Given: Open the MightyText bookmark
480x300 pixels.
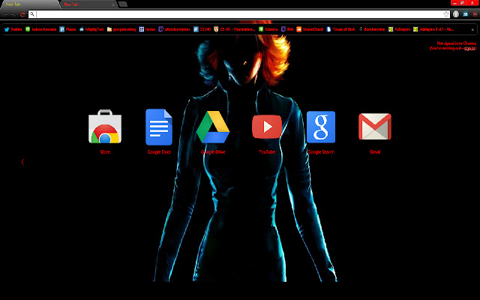Looking at the screenshot, I should 91,29.
